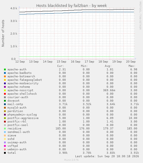
Task: Click the Last update timestamp text
Action: pos(107,156)
